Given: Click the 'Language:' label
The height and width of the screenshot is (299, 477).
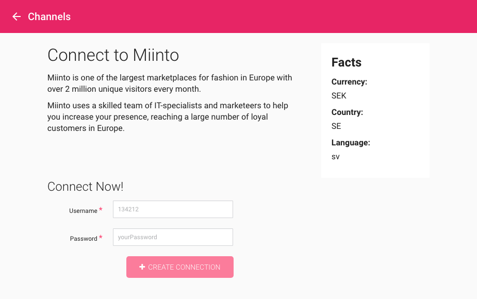Looking at the screenshot, I should pyautogui.click(x=351, y=143).
